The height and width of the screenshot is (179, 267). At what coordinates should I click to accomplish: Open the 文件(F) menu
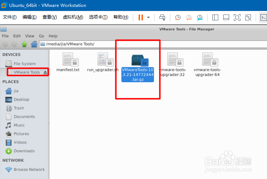(x=10, y=17)
